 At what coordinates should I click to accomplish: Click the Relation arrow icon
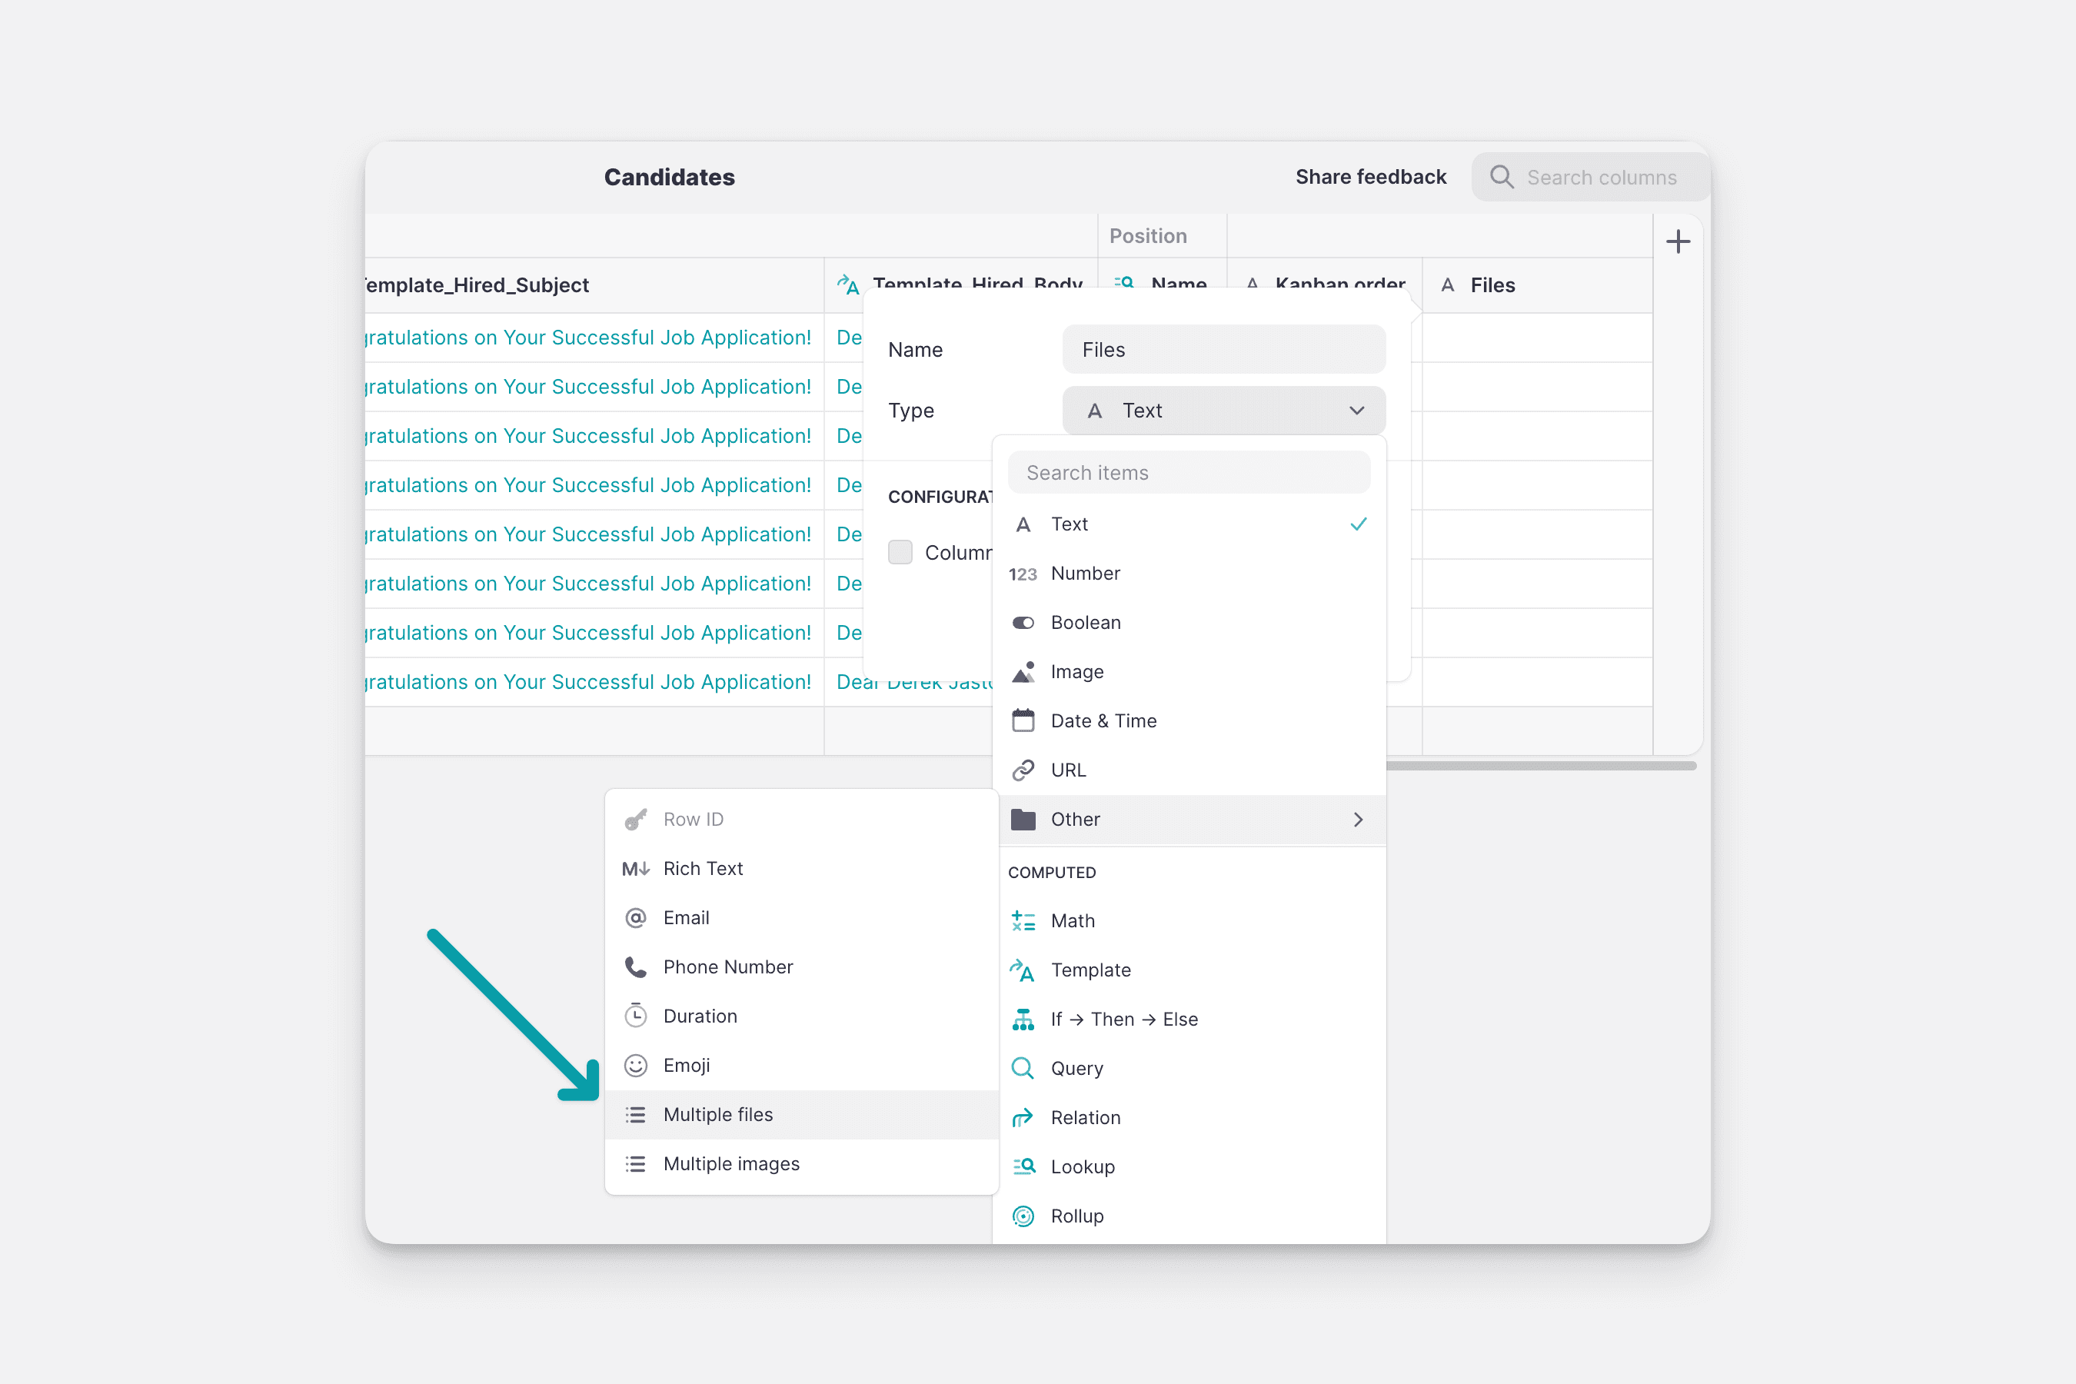(1022, 1118)
